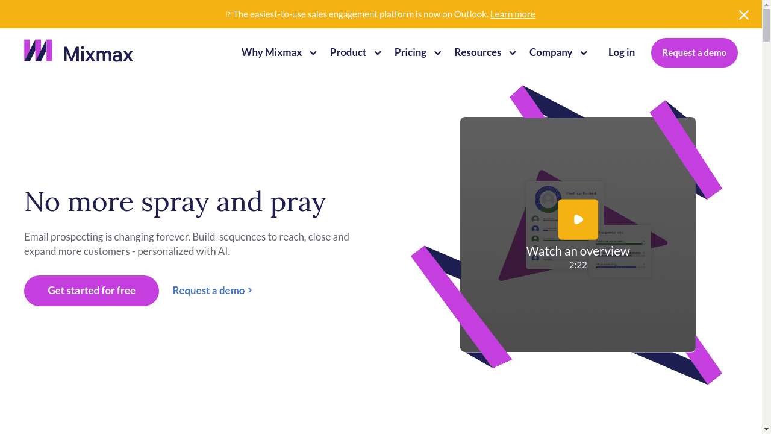Click the Mixmax purple M logo icon
The width and height of the screenshot is (771, 434).
pos(38,51)
